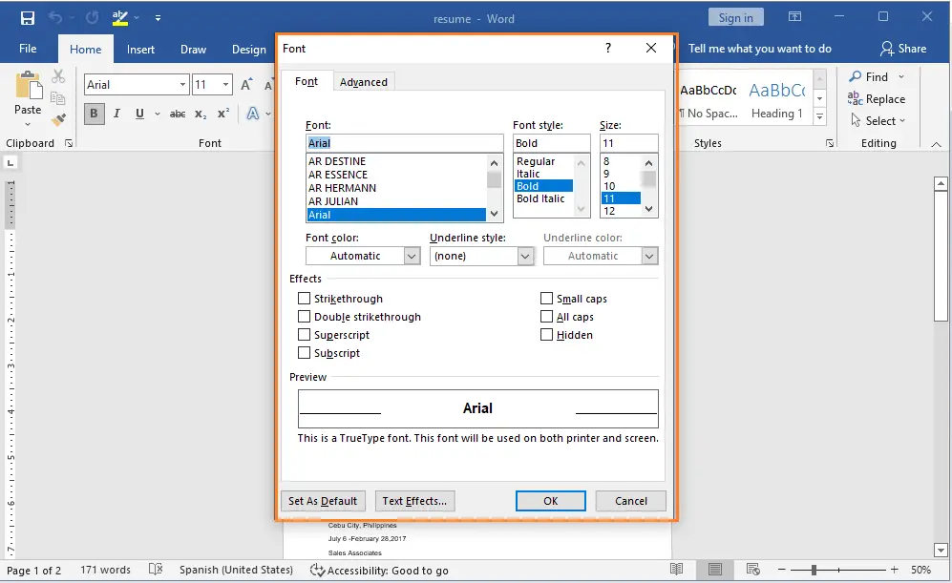
Task: Open the Clipboard pane launcher
Action: click(69, 143)
